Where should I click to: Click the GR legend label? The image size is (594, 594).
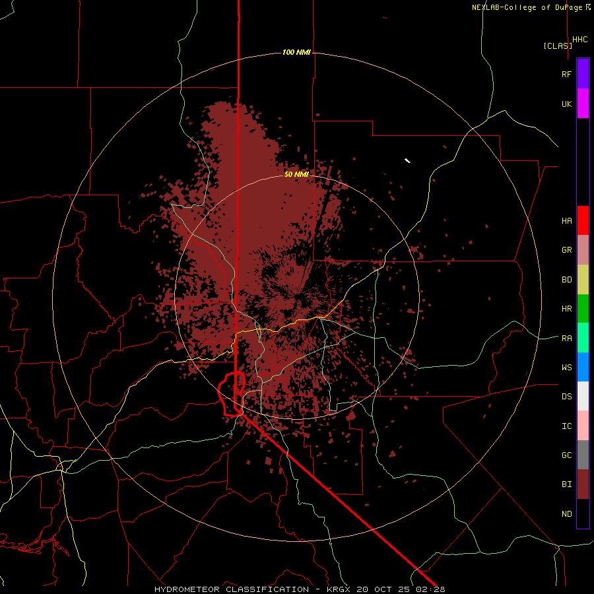567,250
